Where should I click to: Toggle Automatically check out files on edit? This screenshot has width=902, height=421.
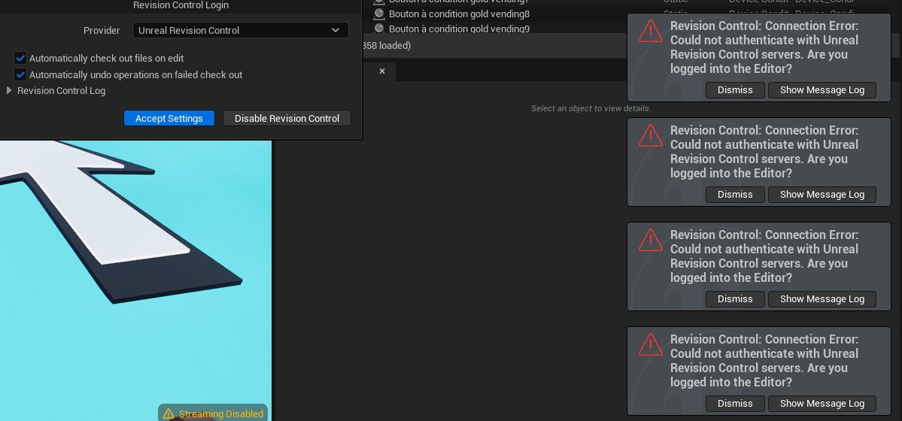(21, 58)
